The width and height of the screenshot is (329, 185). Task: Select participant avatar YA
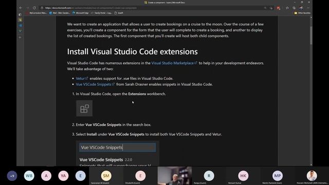click(x=63, y=176)
